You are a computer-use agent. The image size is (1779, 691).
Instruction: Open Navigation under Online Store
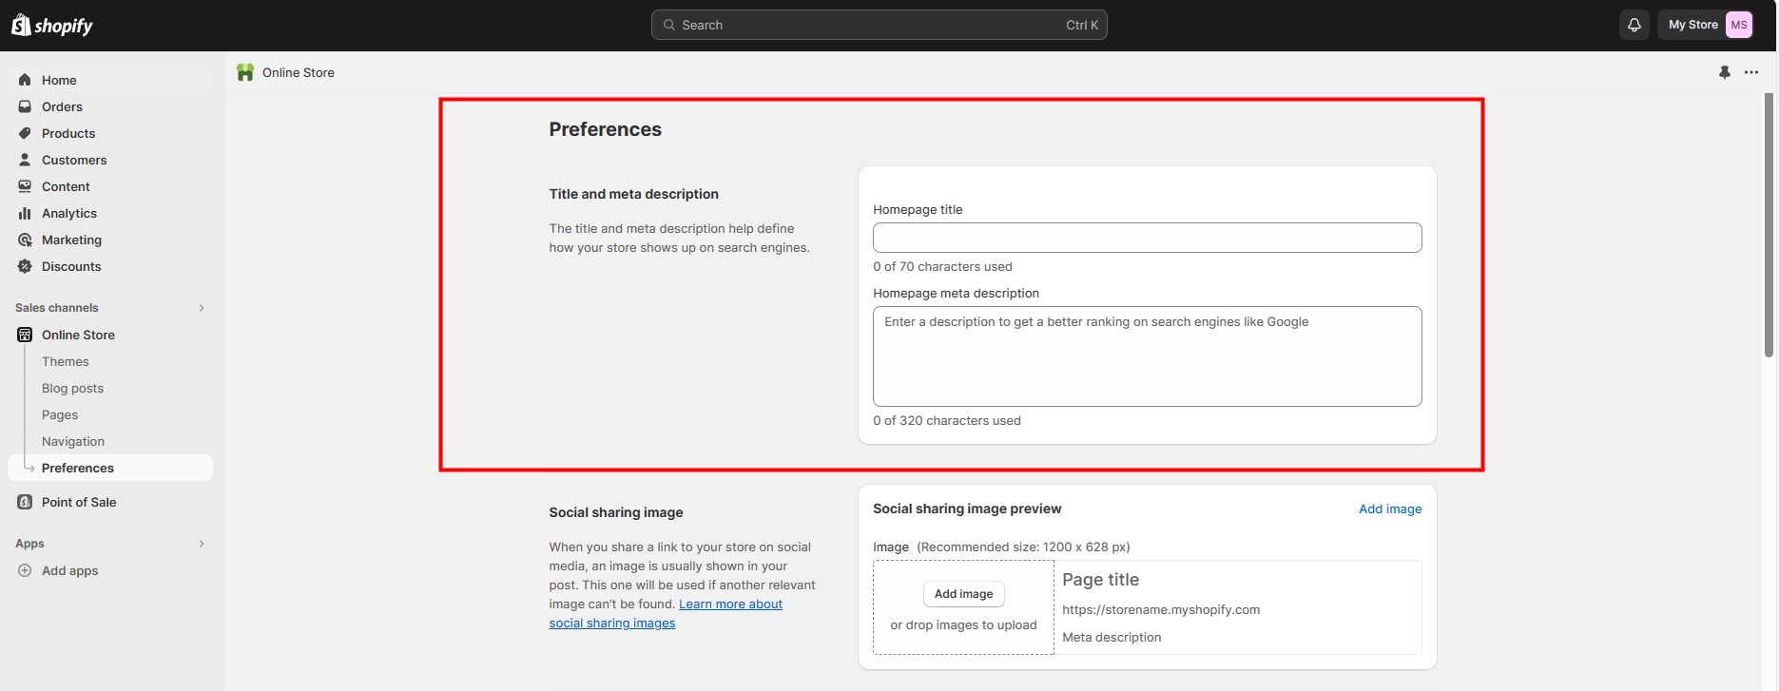tap(73, 441)
